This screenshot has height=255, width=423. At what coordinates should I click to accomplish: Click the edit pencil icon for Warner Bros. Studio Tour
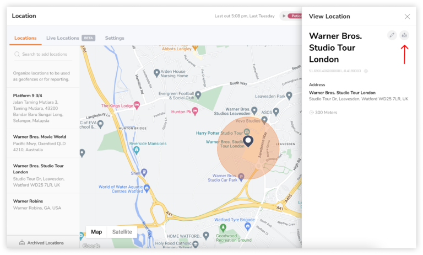point(392,35)
